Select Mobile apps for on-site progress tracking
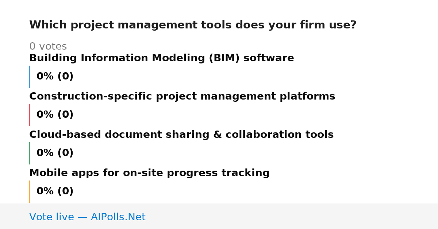 click(x=149, y=173)
